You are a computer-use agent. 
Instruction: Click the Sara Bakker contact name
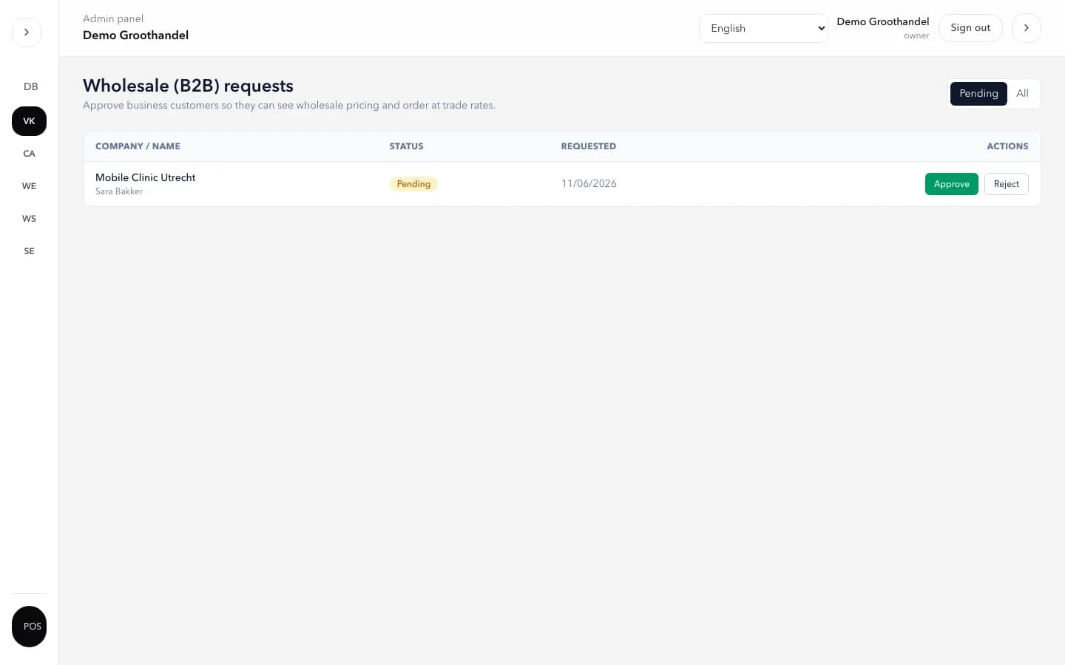click(119, 191)
